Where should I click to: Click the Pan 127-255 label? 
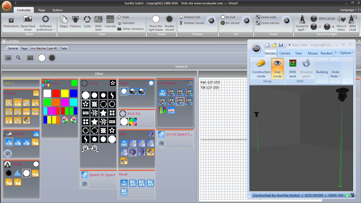(210, 82)
